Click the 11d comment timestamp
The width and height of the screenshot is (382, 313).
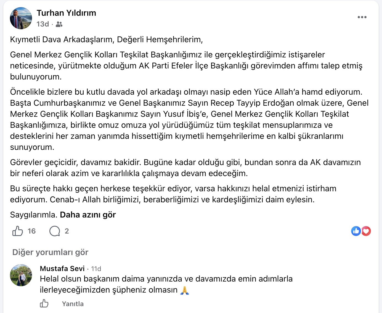click(96, 269)
